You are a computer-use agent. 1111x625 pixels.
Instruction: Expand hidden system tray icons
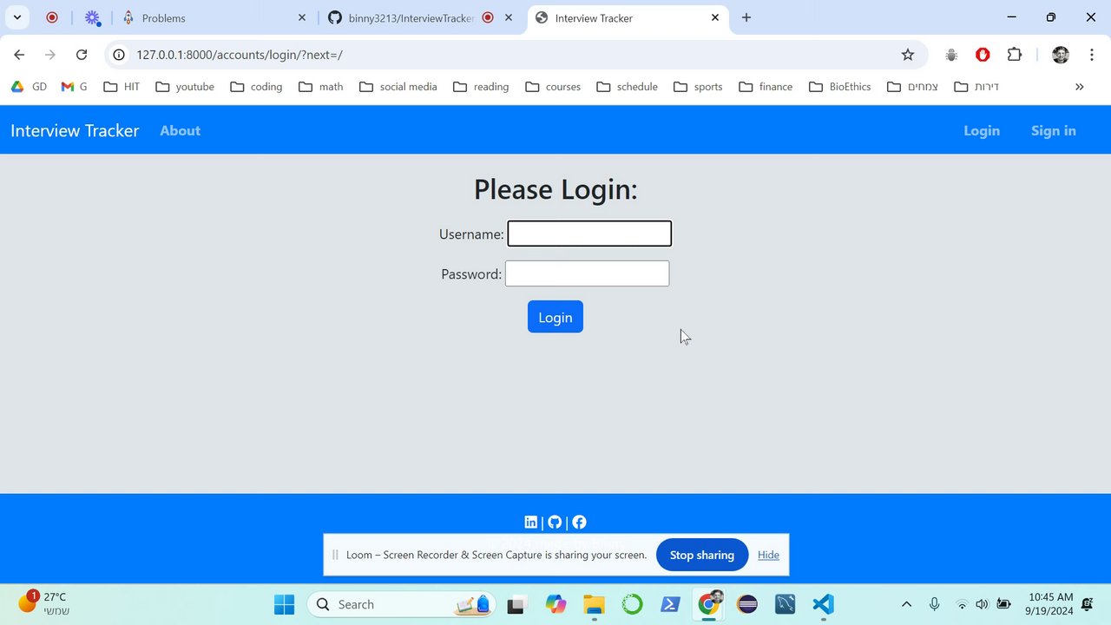click(x=906, y=604)
